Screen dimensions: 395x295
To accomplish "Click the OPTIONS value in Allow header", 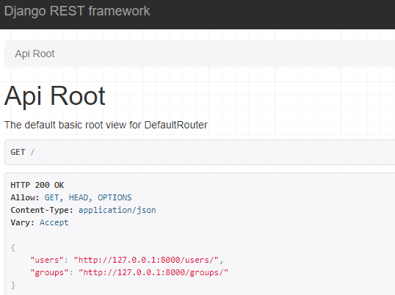I will point(115,197).
